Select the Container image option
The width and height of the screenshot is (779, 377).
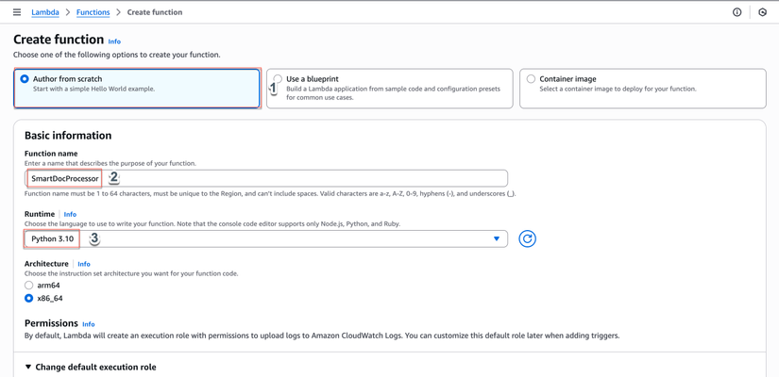coord(531,79)
